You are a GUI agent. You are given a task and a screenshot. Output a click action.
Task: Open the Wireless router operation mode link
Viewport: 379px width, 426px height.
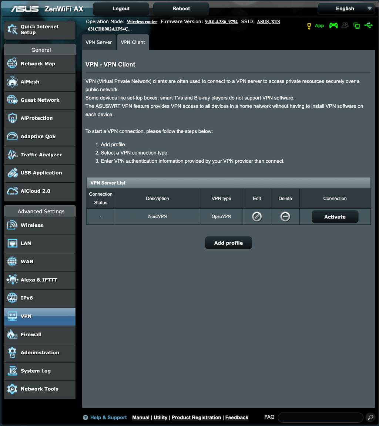142,22
